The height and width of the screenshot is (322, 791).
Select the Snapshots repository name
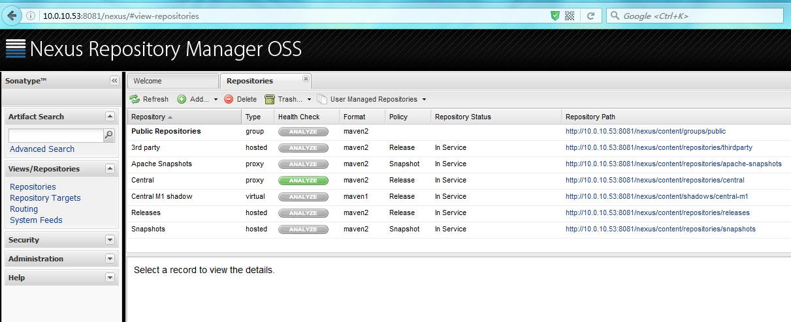[148, 229]
